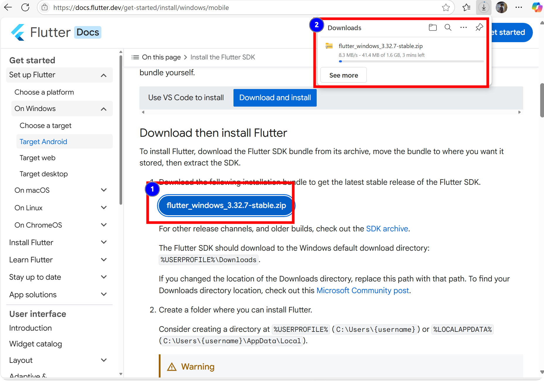Viewport: 544px width, 381px height.
Task: Collapse the On Windows section
Action: coord(103,109)
